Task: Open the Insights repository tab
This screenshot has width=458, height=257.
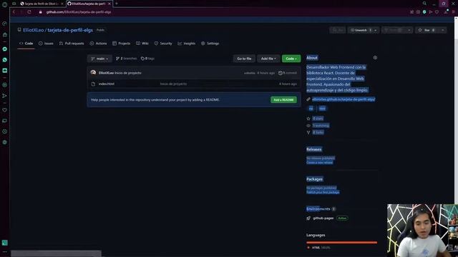Action: coord(187,44)
